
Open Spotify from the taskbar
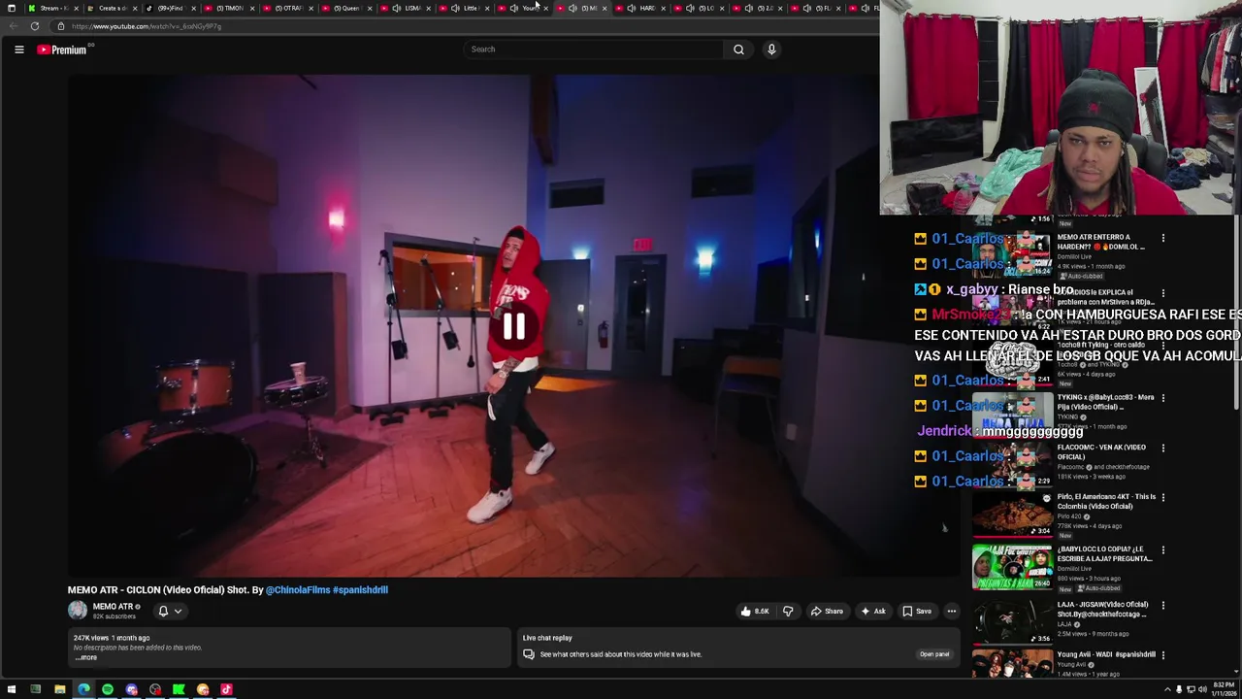point(108,689)
